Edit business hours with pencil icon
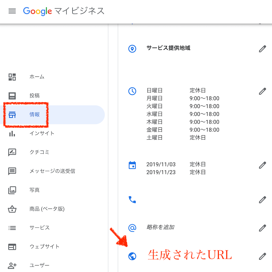Image resolution: width=272 pixels, height=272 pixels. [x=262, y=91]
